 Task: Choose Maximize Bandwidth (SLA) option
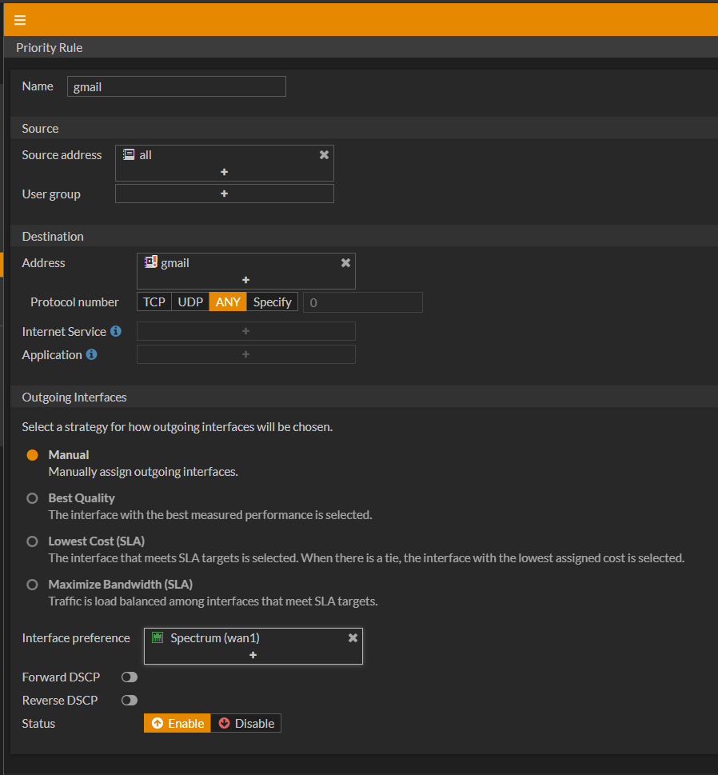click(x=33, y=585)
